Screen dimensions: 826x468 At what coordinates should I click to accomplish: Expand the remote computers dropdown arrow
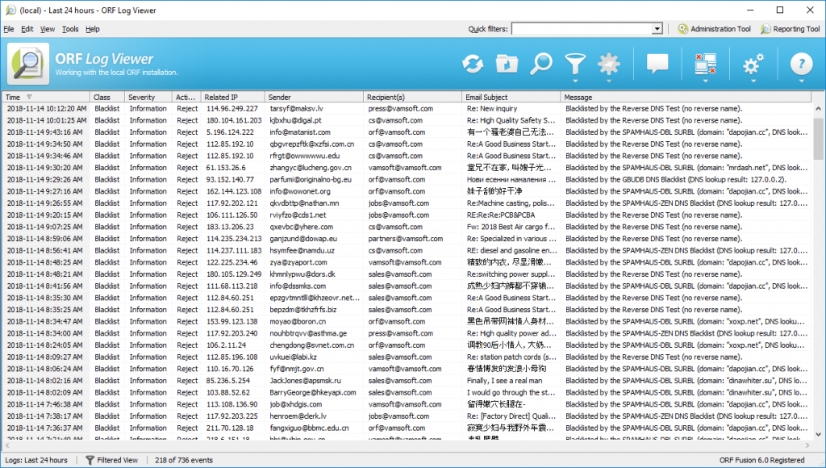[x=705, y=81]
